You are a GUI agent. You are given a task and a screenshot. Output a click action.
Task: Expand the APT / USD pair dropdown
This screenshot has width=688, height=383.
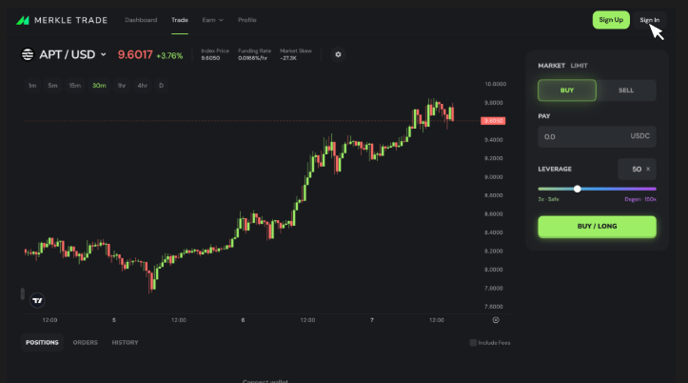[104, 54]
